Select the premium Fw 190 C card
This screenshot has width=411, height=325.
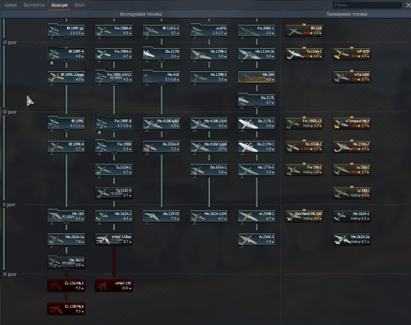pos(304,170)
